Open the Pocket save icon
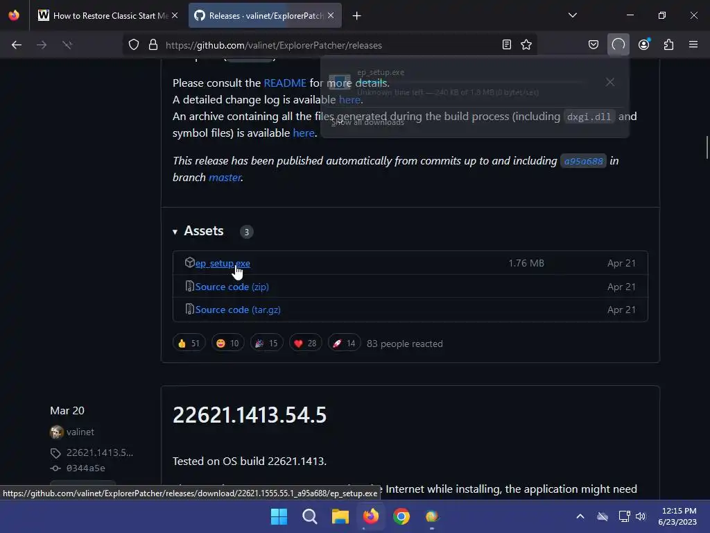 coord(594,45)
